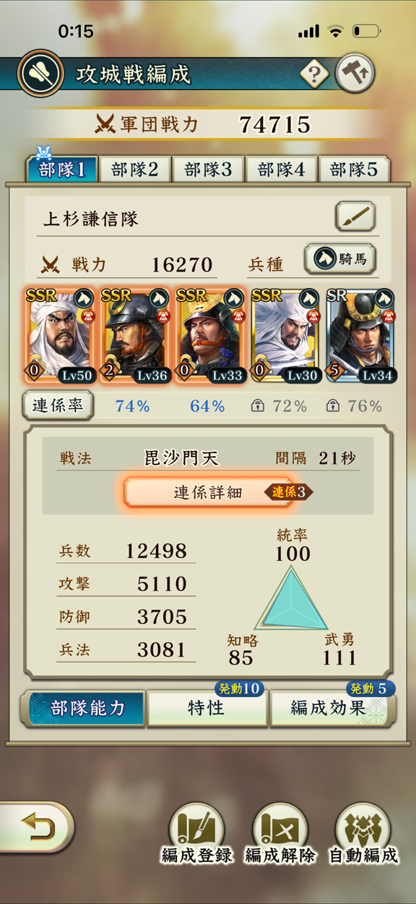This screenshot has width=416, height=904.
Task: Tap the Lv34 SR officer card
Action: coord(360,337)
